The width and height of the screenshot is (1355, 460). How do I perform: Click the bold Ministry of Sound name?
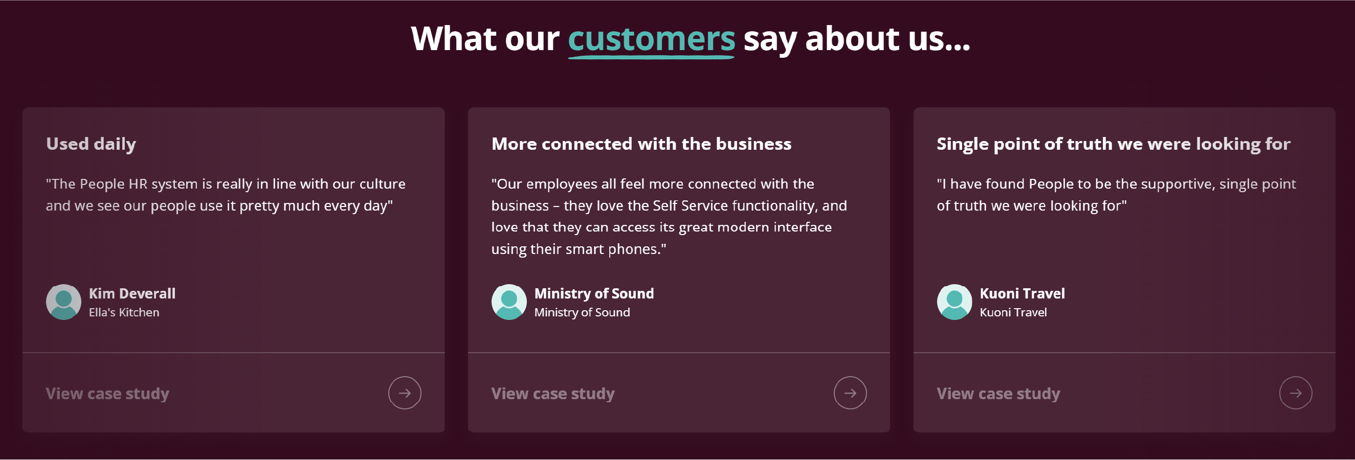(x=594, y=294)
